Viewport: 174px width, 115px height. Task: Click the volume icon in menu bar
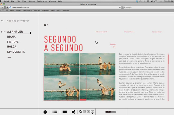[152, 1]
